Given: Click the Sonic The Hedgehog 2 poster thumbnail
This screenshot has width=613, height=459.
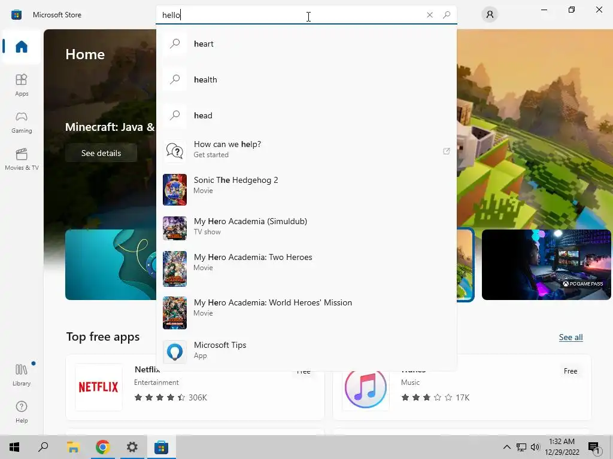Looking at the screenshot, I should coord(175,189).
